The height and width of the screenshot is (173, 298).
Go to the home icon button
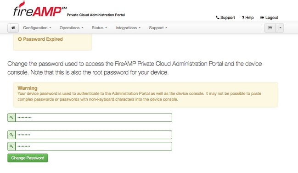[13, 28]
